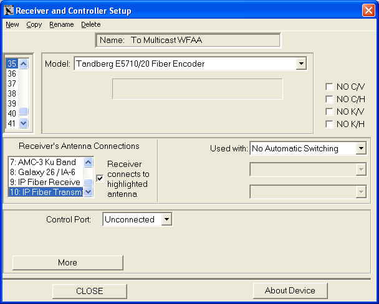This screenshot has width=379, height=304.
Task: Enable the NO C/H checkbox
Action: (x=329, y=99)
